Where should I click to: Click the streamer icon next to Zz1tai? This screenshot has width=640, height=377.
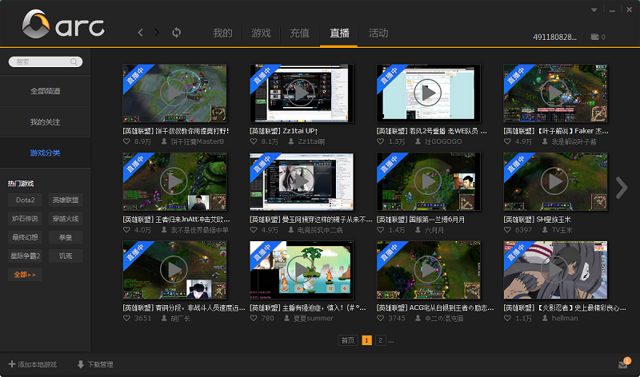click(291, 141)
